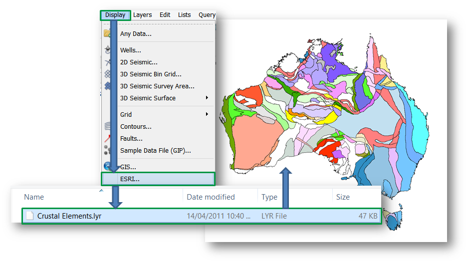Expand the Grid submenu arrow

207,114
